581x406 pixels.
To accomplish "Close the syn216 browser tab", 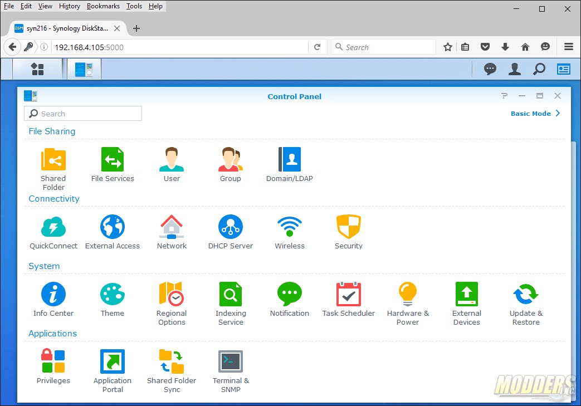I will point(117,28).
